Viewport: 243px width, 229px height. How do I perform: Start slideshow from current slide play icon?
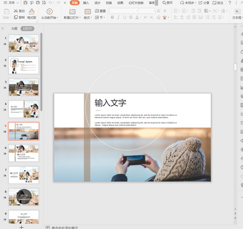pos(49,12)
